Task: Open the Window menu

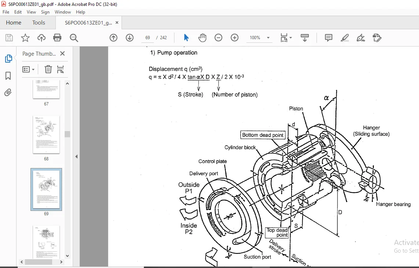Action: (x=63, y=12)
